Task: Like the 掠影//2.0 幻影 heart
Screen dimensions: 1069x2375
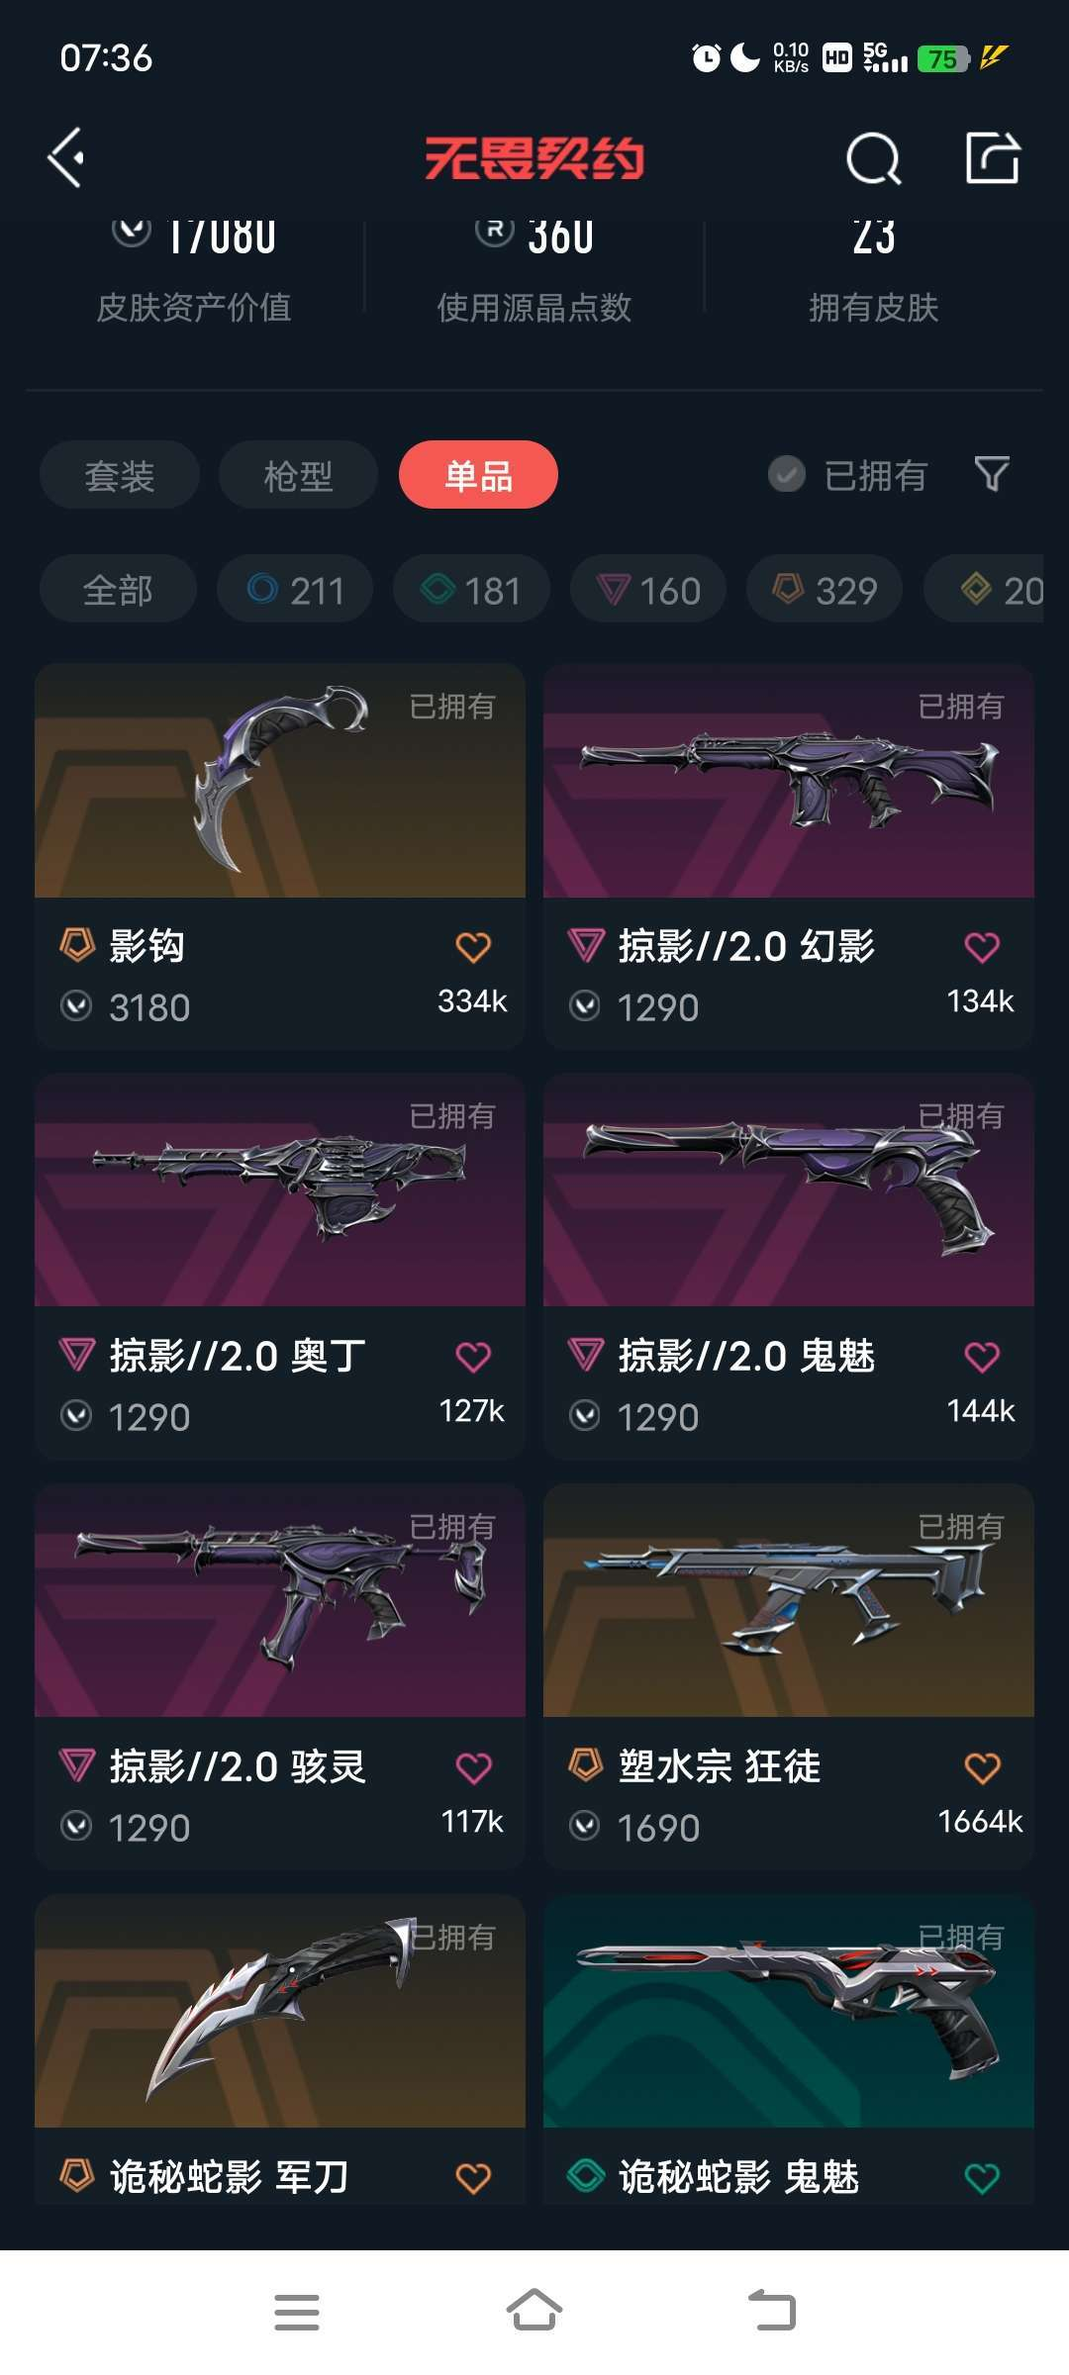Action: pyautogui.click(x=982, y=947)
